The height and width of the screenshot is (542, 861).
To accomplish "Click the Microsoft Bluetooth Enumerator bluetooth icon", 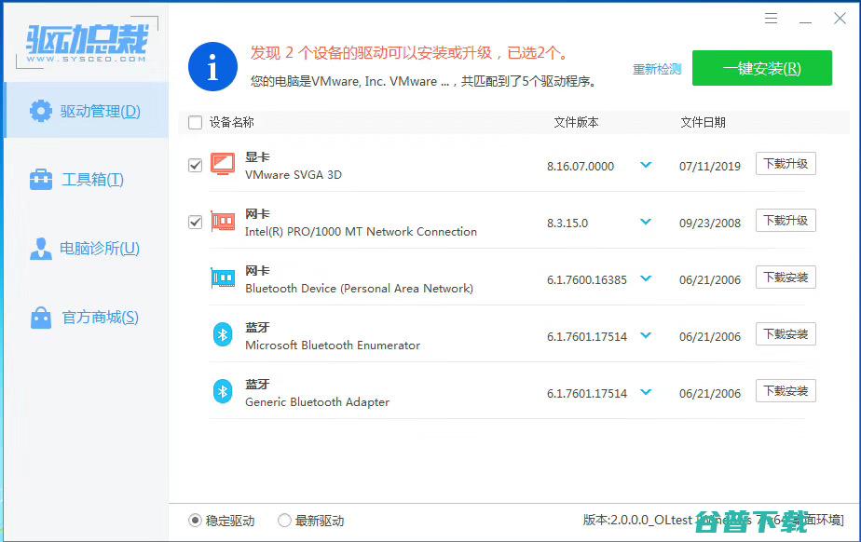I will (223, 333).
